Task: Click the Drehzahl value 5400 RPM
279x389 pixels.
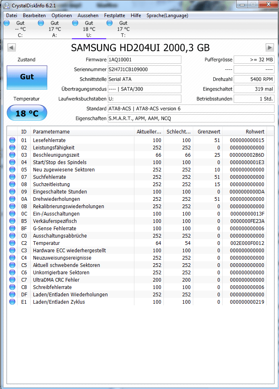Action: pyautogui.click(x=254, y=79)
